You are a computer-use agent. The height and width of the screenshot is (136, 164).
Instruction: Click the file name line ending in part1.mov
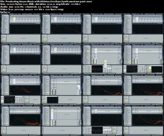click(46, 1)
